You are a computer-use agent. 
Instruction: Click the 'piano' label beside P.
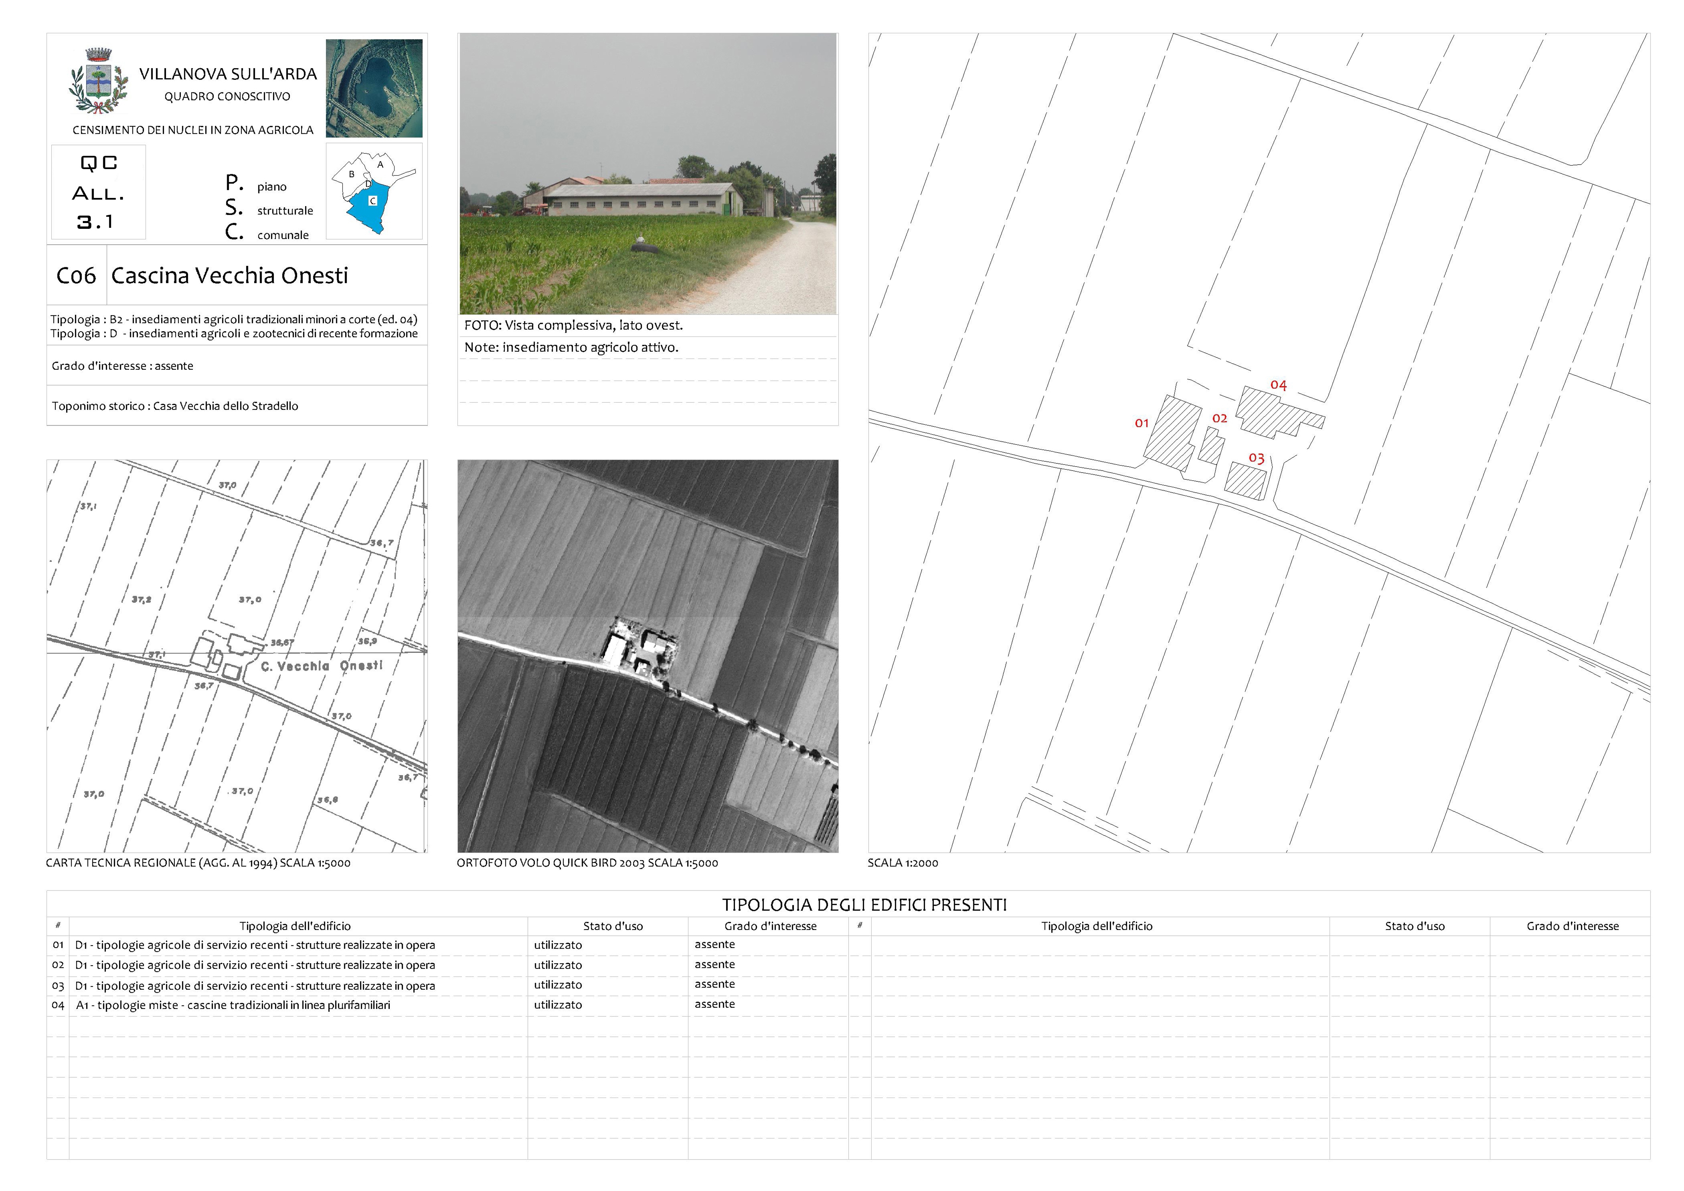click(272, 188)
